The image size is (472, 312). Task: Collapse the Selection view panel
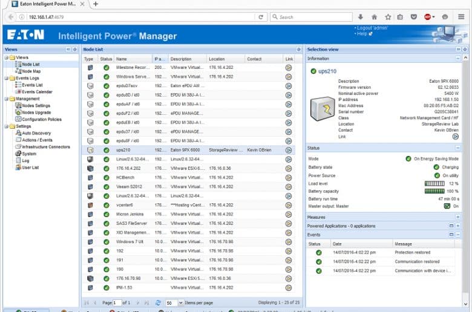click(x=458, y=50)
